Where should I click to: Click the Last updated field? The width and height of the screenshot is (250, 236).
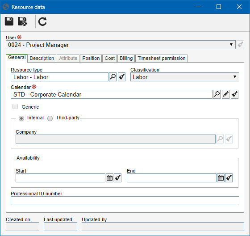coord(60,227)
